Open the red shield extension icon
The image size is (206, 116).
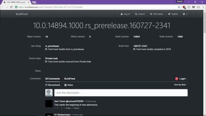[x=184, y=7]
